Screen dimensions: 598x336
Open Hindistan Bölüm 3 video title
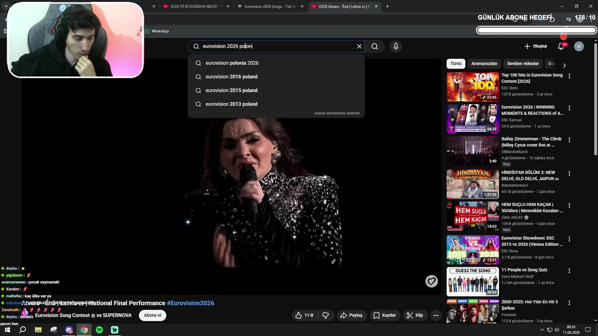tap(530, 175)
